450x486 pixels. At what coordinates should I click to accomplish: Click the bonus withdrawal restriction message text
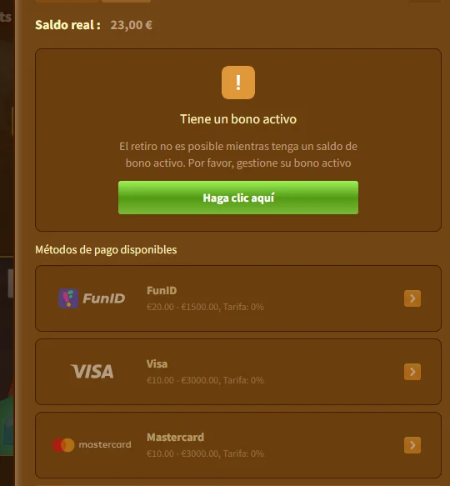pyautogui.click(x=238, y=155)
